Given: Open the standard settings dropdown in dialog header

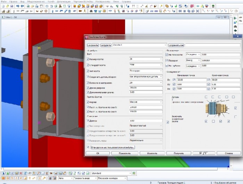Looking at the screenshot, I should point(140,45).
